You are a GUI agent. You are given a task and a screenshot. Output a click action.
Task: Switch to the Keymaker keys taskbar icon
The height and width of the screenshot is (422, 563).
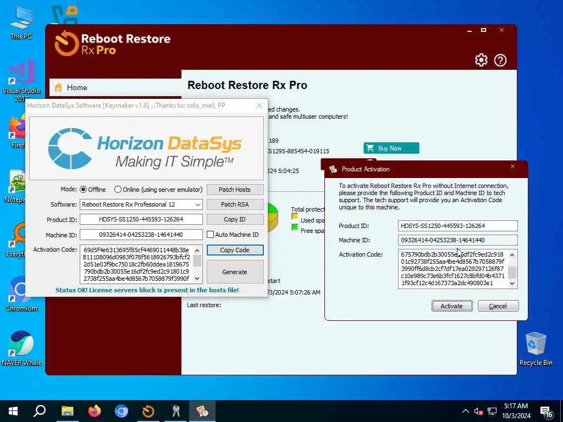pos(175,411)
